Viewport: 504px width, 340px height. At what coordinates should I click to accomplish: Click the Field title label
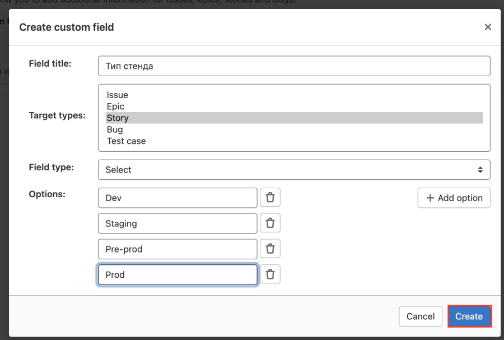click(x=50, y=64)
